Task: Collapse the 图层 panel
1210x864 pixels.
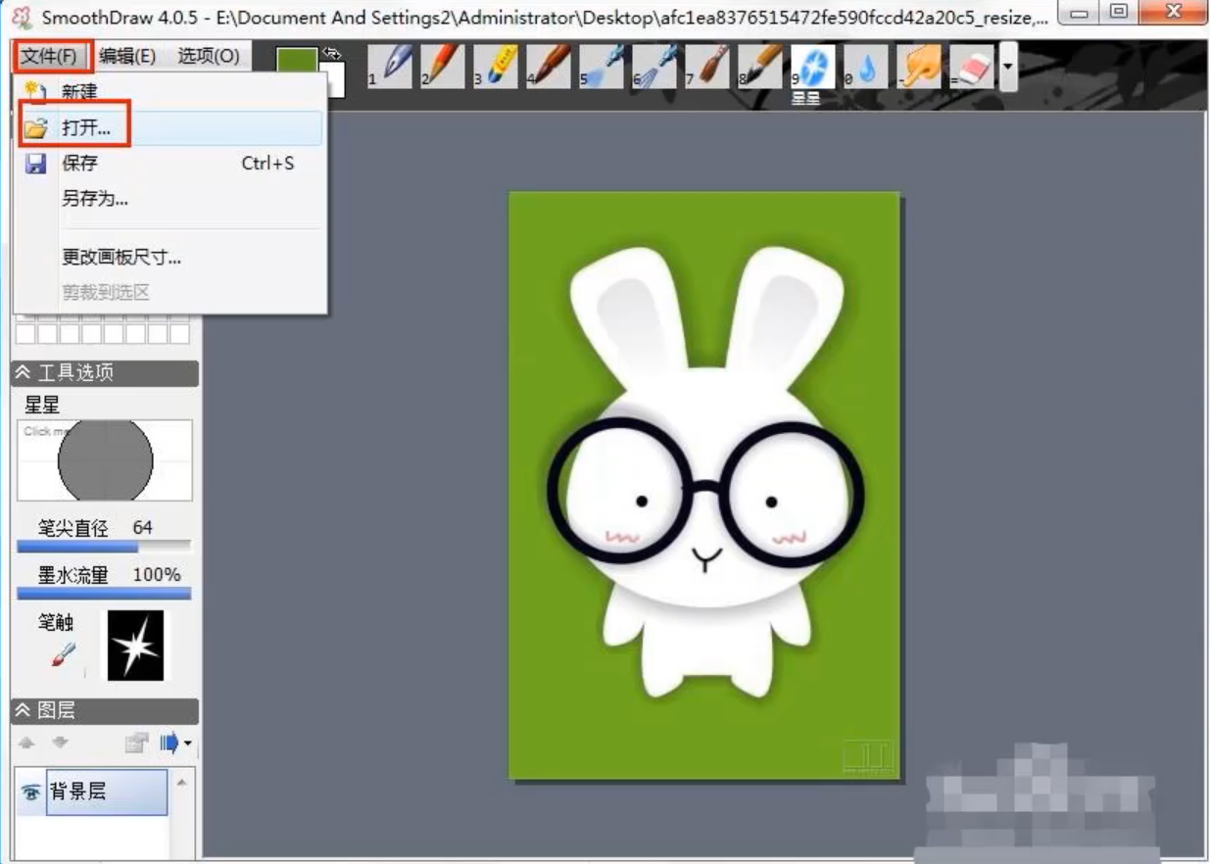Action: click(23, 710)
